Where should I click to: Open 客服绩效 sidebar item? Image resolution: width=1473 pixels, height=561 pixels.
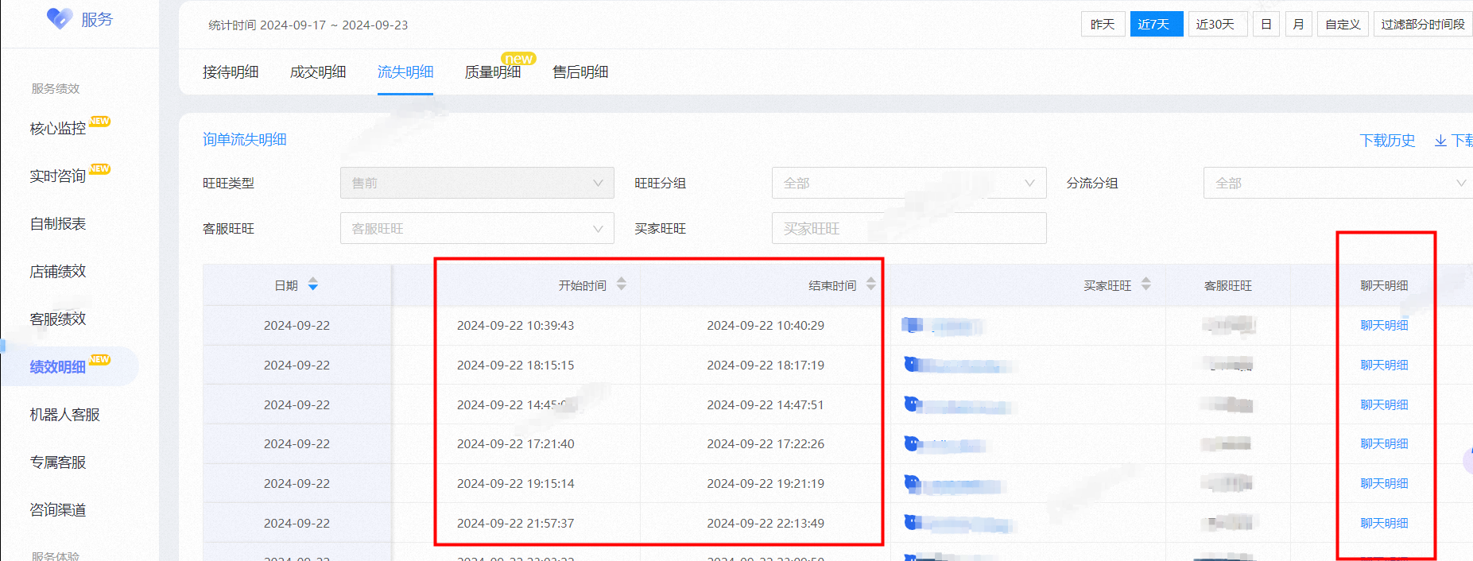click(58, 319)
